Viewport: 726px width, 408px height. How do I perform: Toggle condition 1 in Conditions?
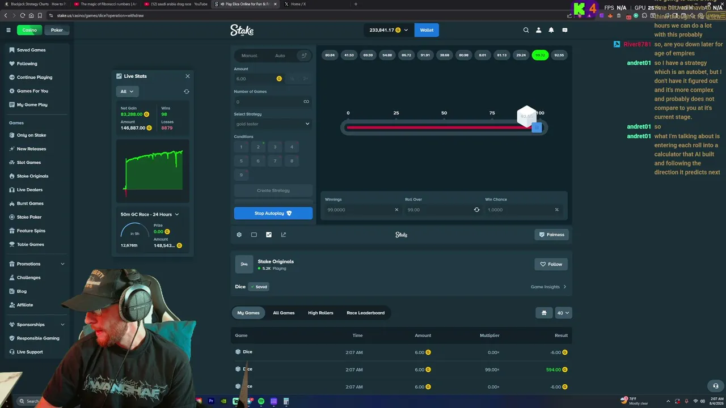point(241,147)
